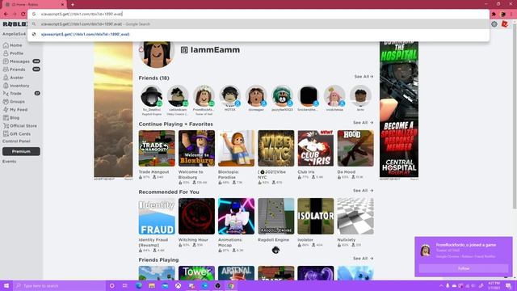The width and height of the screenshot is (517, 291).
Task: Open the Windows Start menu
Action: 6,285
